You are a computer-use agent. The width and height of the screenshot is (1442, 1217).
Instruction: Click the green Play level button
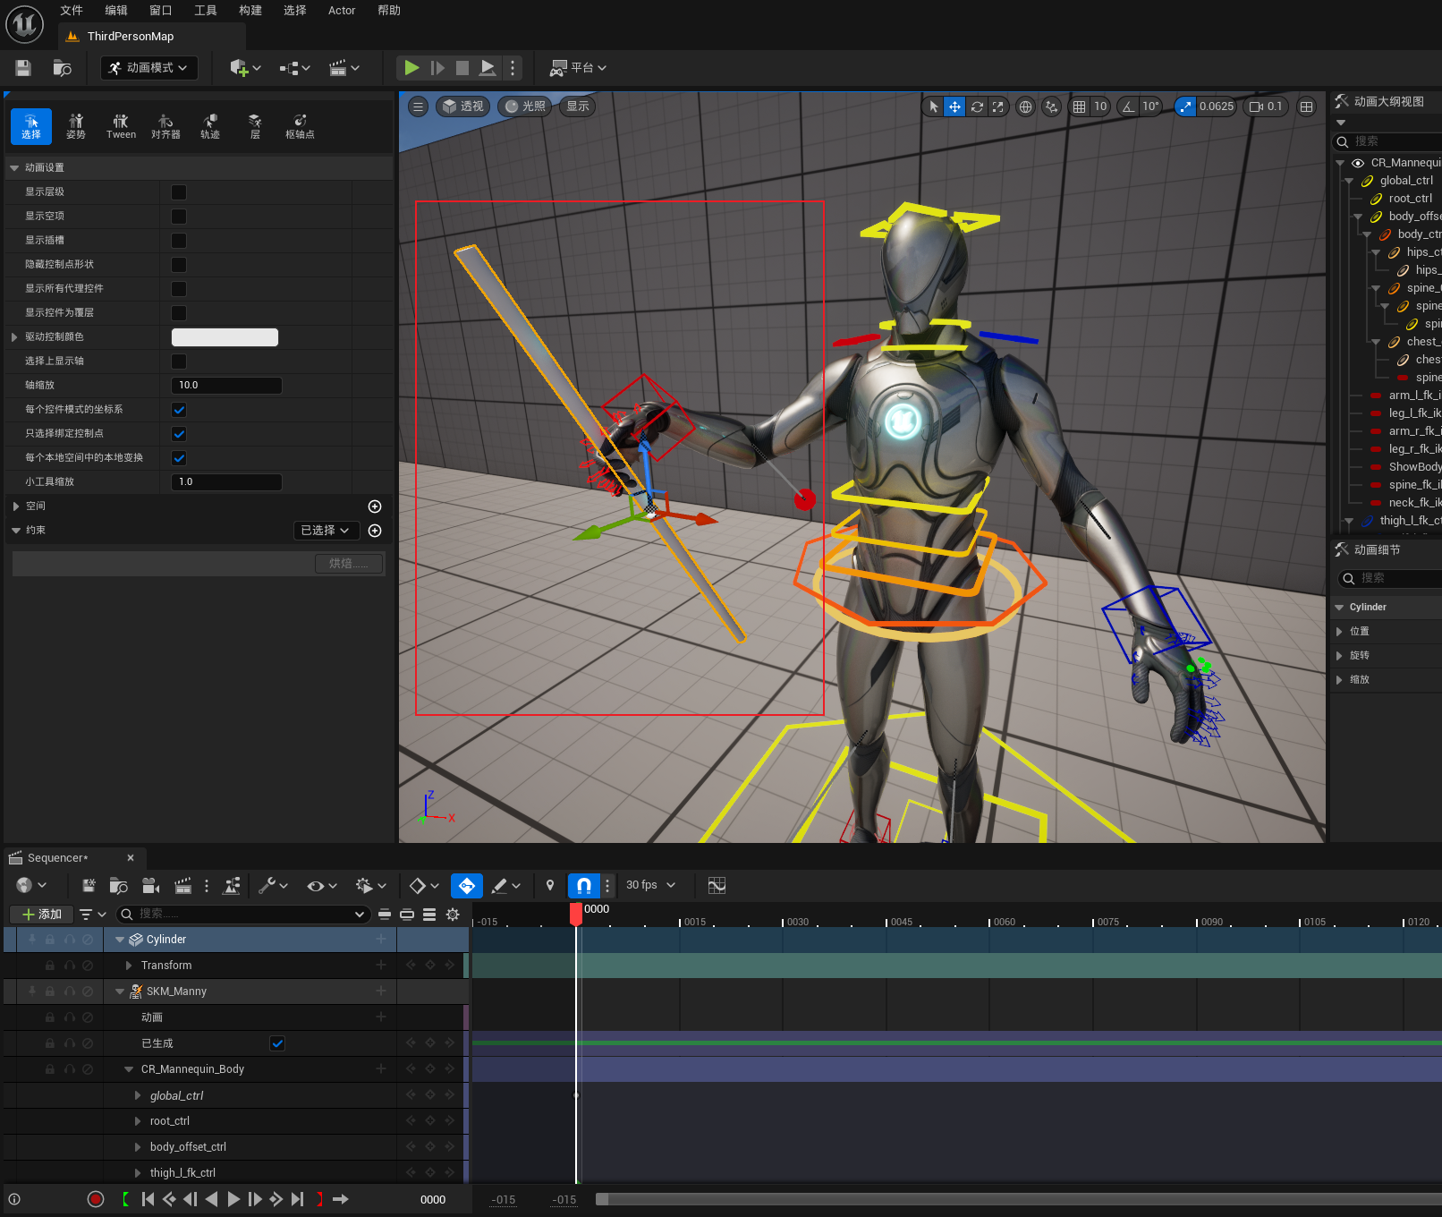(x=411, y=68)
